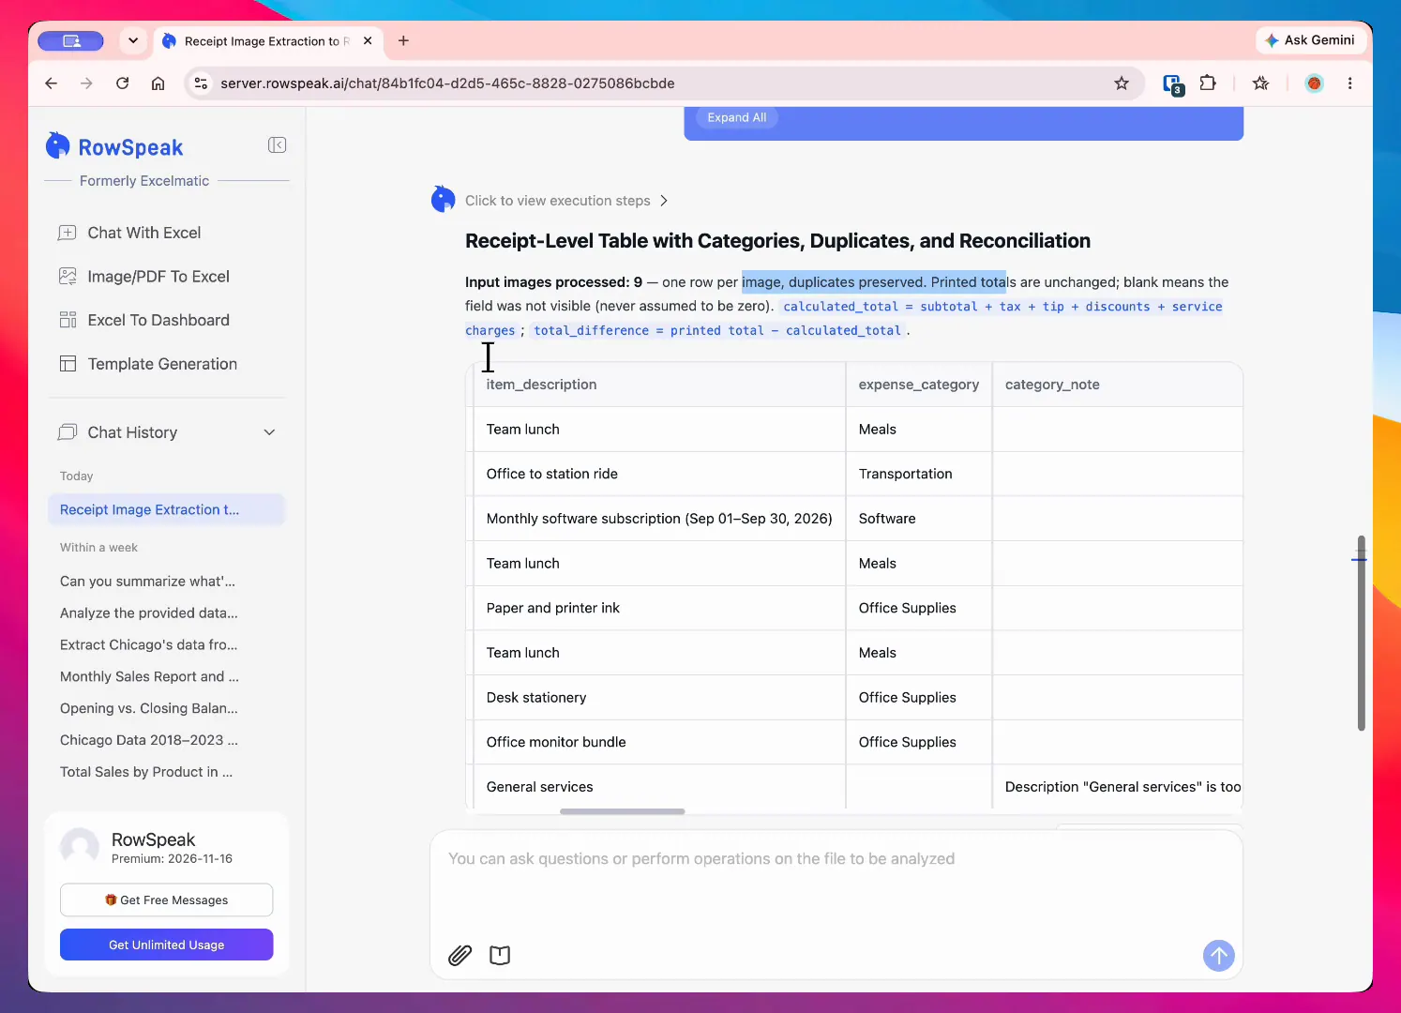Select the Office monitor bundle cell

point(659,742)
